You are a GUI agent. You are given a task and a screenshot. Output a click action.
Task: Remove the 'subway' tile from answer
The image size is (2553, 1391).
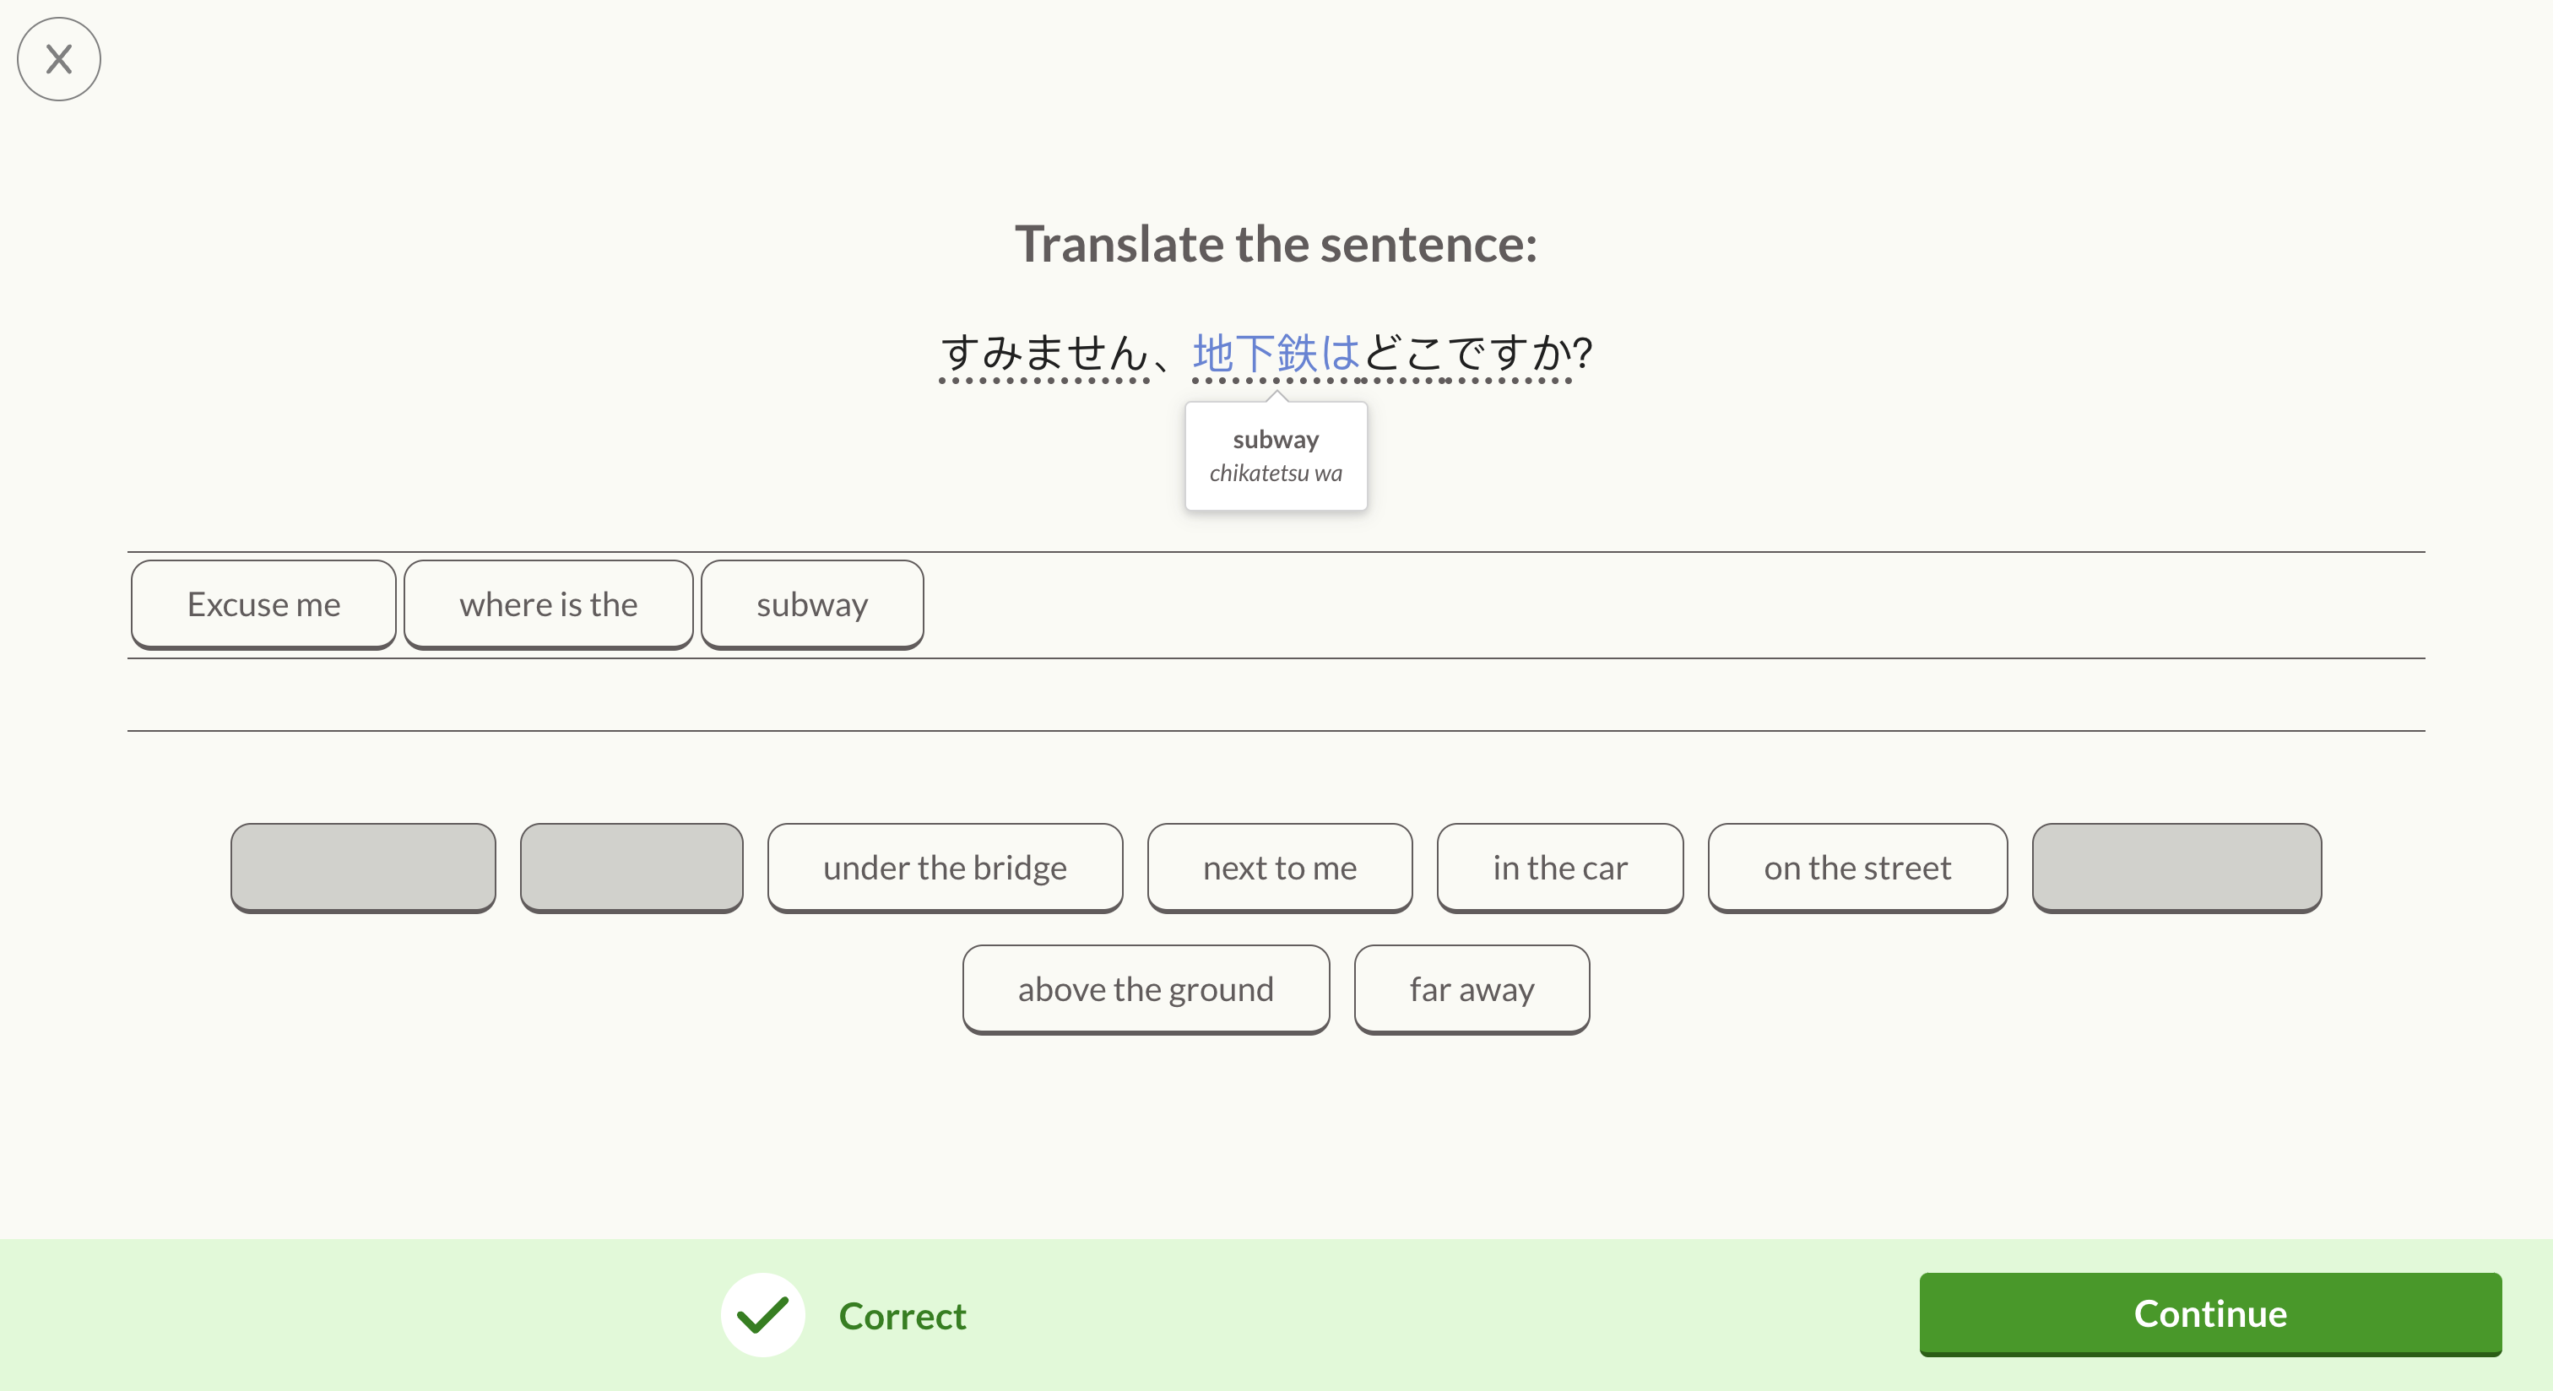click(x=811, y=604)
